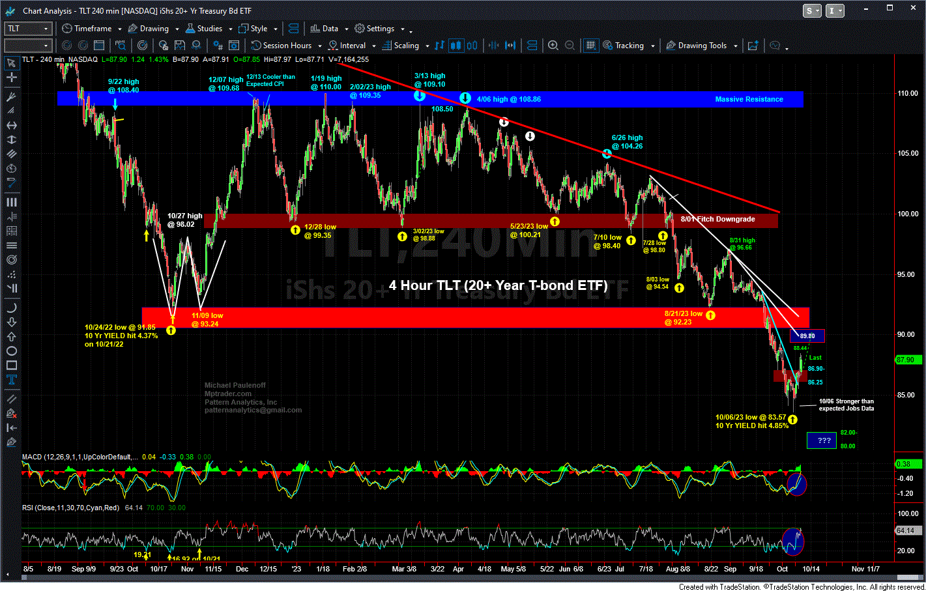Select the three horizontal lines tool

[11, 245]
